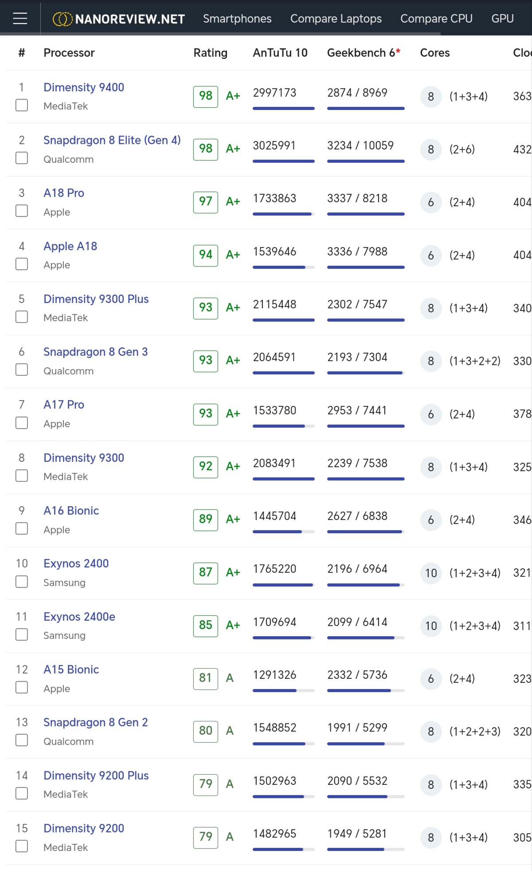Tick the A17 Pro checkbox
532x871 pixels.
[22, 423]
